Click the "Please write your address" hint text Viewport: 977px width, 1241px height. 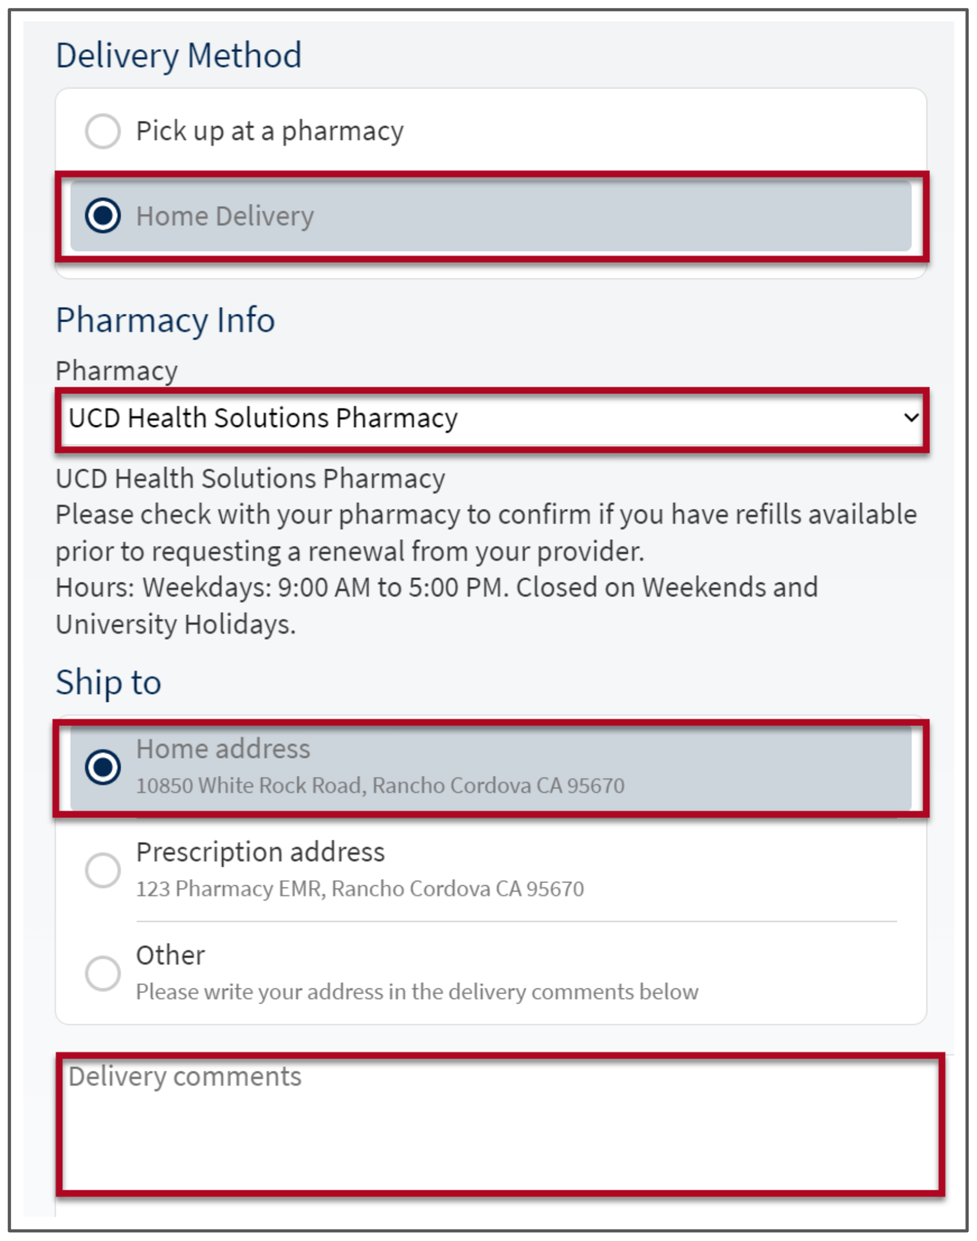(x=417, y=992)
